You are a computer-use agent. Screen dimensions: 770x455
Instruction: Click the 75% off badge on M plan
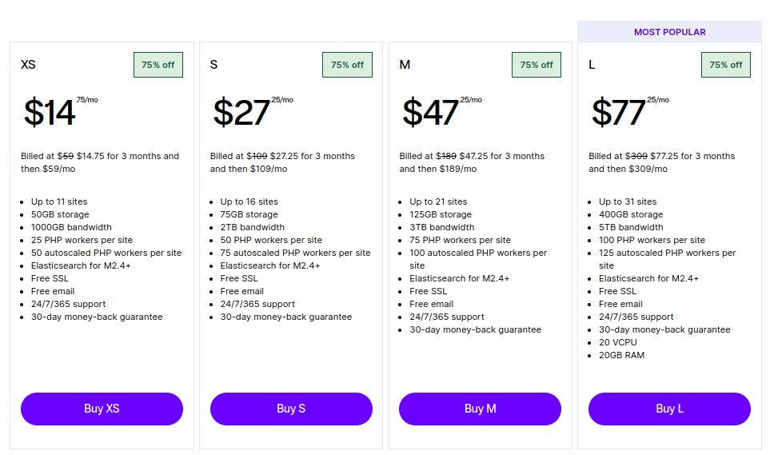click(537, 65)
